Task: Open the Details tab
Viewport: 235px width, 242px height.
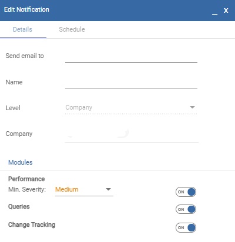Action: 22,29
